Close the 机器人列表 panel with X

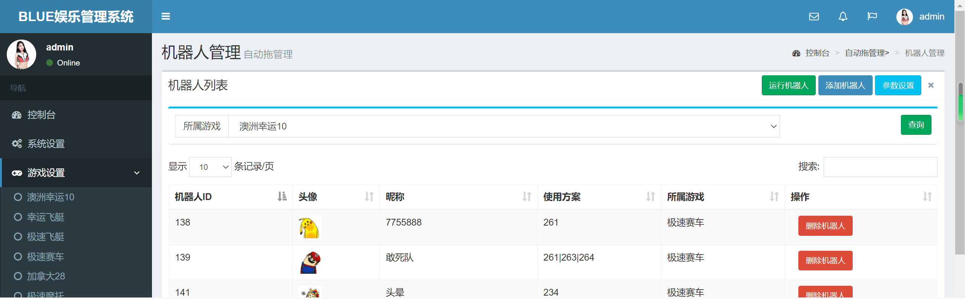point(931,85)
